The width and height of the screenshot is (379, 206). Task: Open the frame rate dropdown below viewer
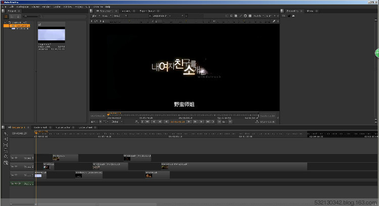[x=95, y=122]
